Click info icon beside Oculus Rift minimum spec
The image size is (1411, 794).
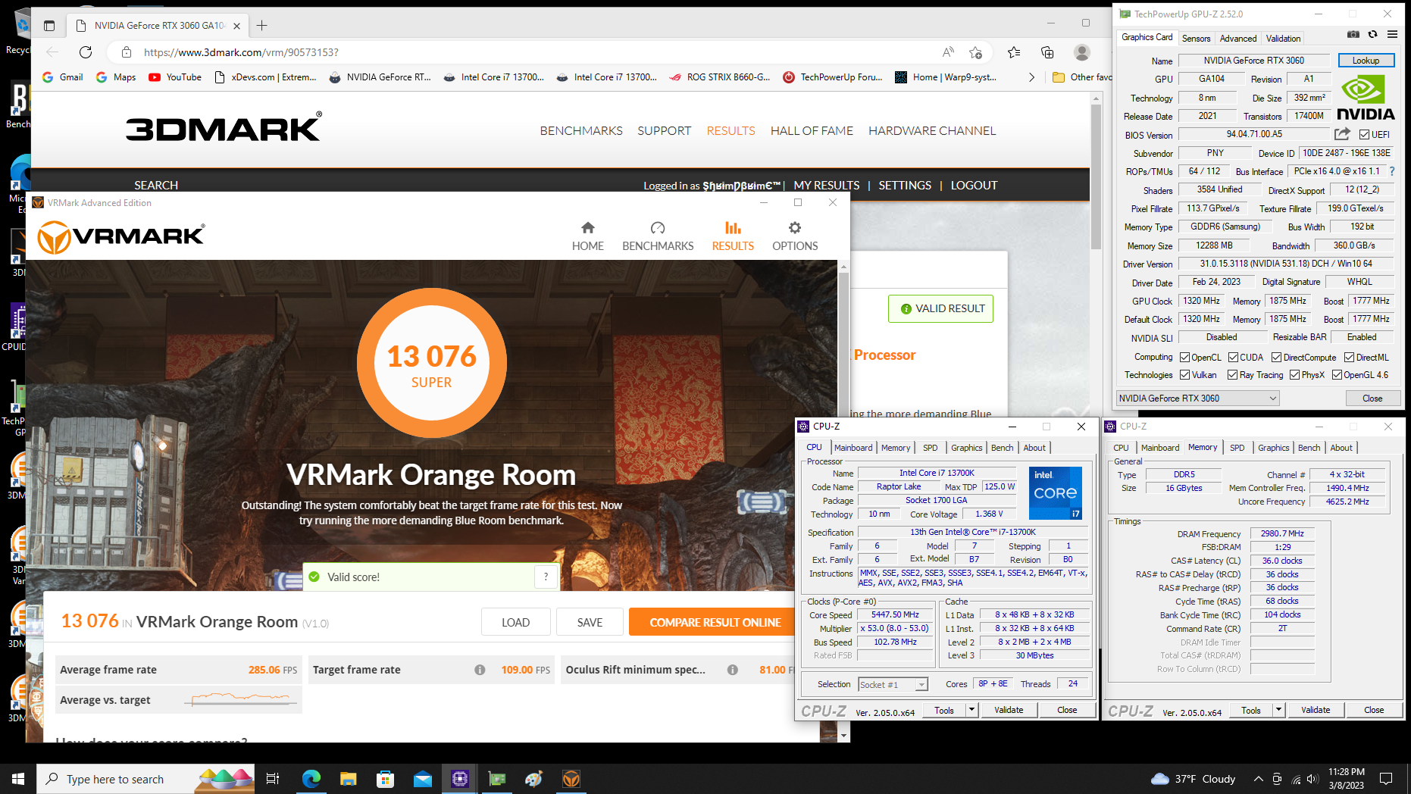pos(732,670)
